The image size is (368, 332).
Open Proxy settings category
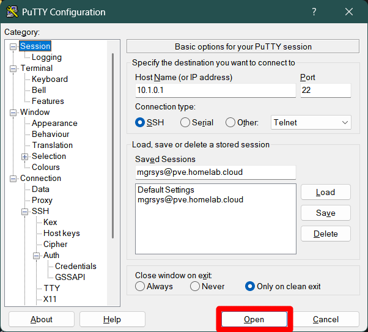(42, 201)
